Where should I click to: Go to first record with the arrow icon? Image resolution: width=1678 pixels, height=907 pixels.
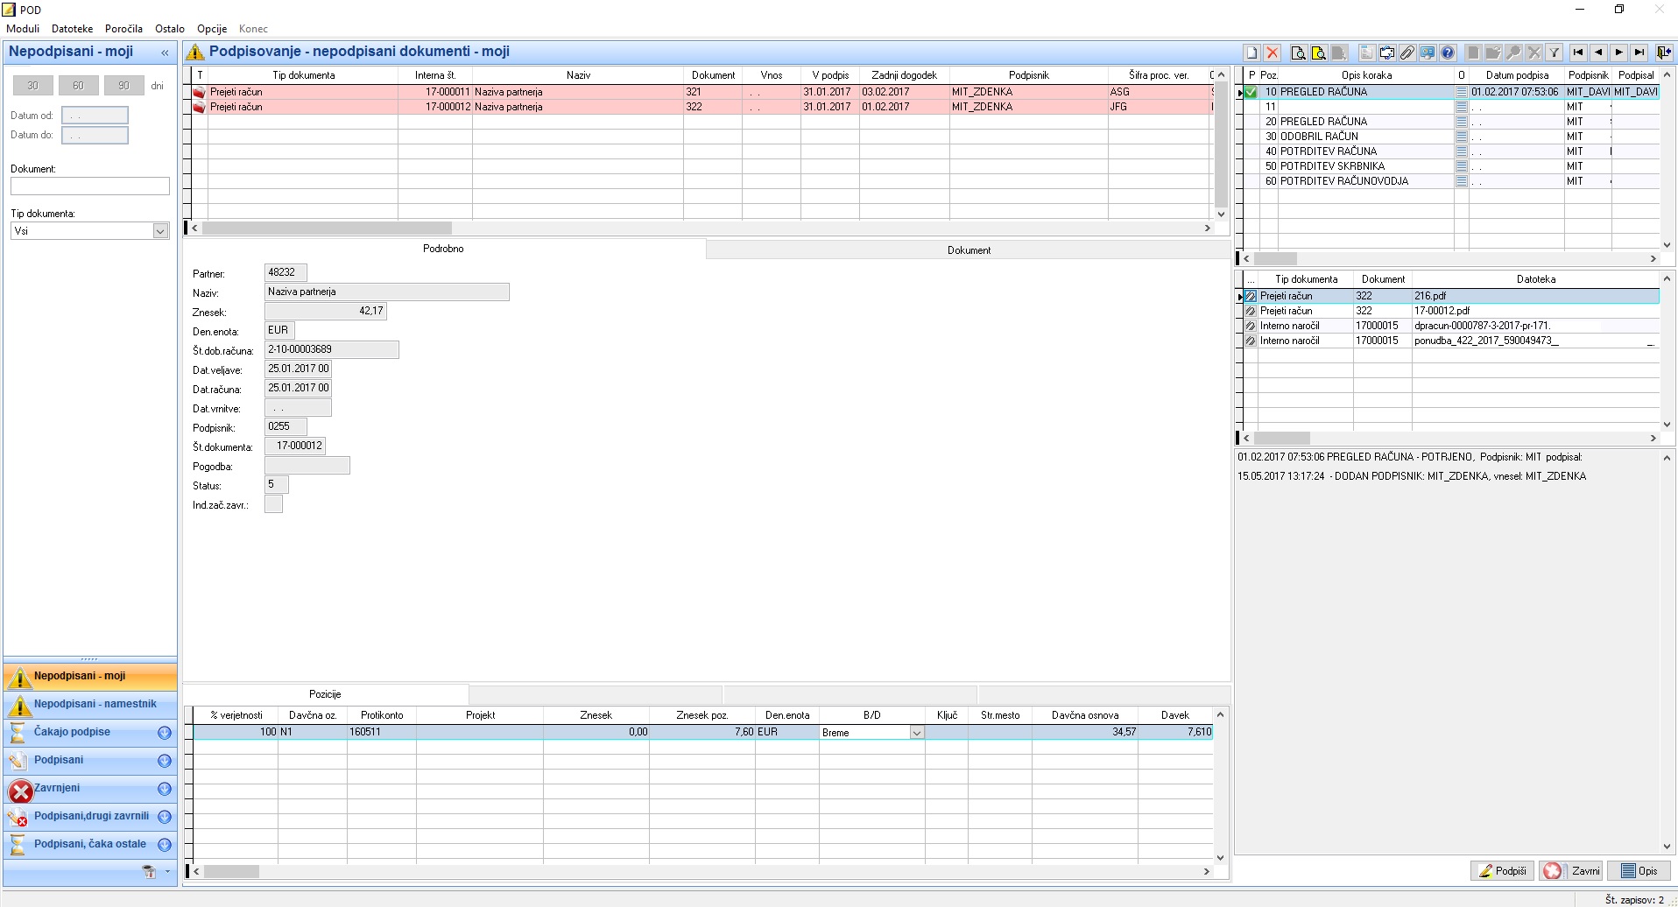point(1578,53)
